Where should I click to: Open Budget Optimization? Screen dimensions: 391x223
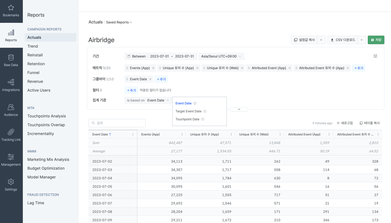[46, 168]
